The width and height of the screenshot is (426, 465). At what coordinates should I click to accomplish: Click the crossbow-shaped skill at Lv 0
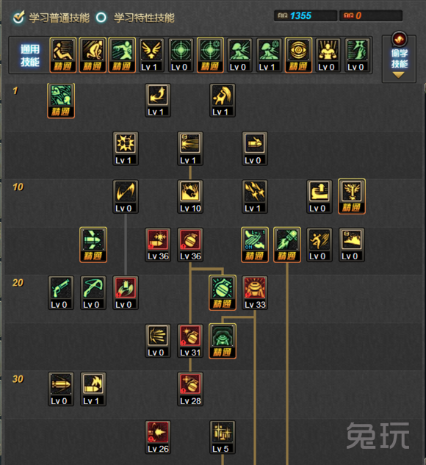coord(93,292)
